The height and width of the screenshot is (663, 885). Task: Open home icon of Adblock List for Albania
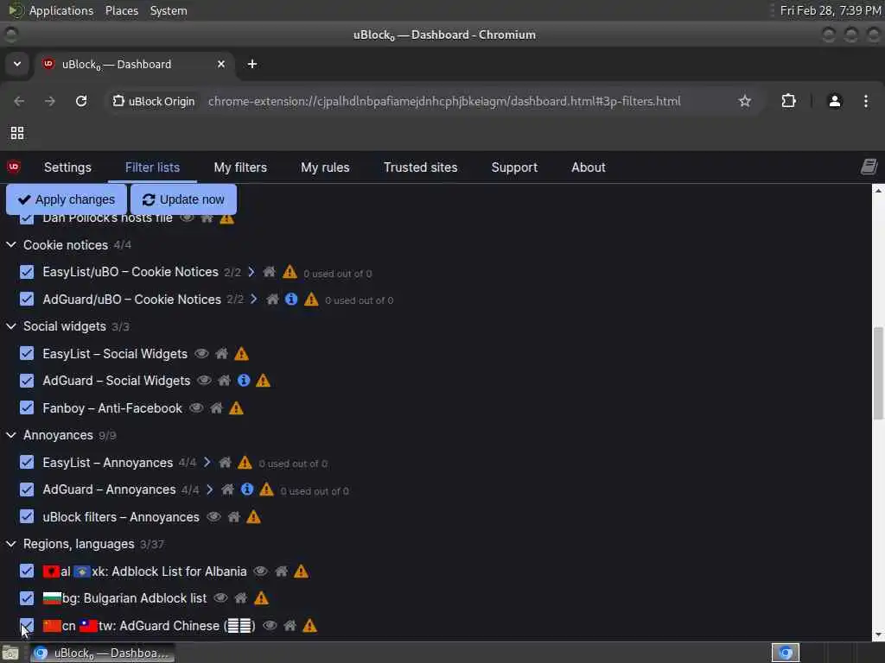click(x=282, y=571)
